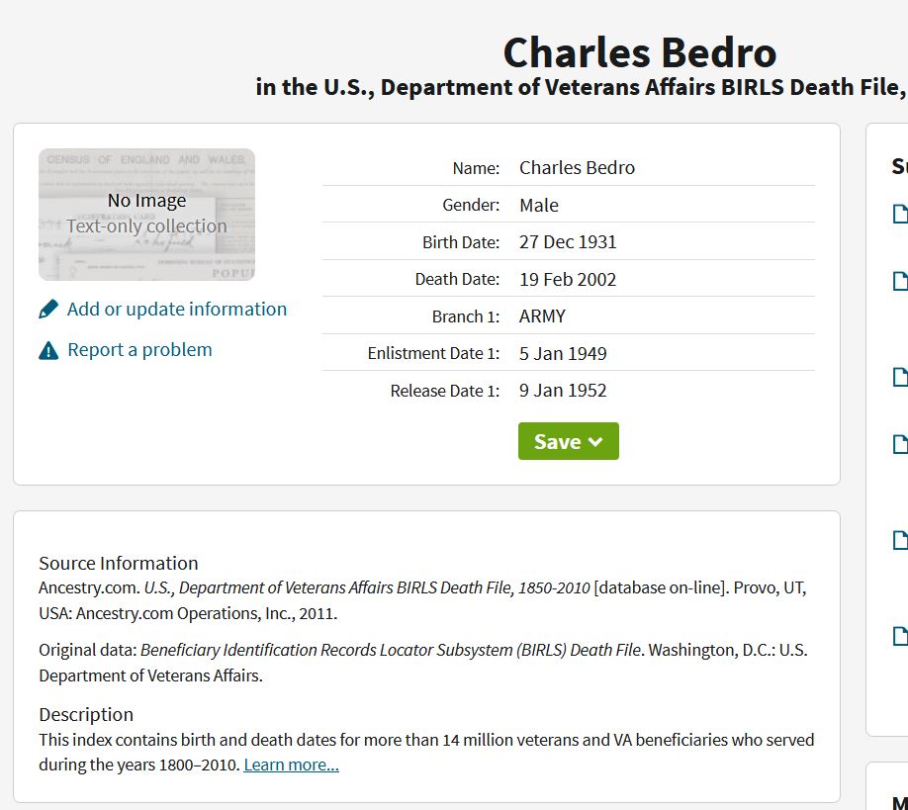Open the Add or update information link
The height and width of the screenshot is (810, 908).
pos(177,310)
